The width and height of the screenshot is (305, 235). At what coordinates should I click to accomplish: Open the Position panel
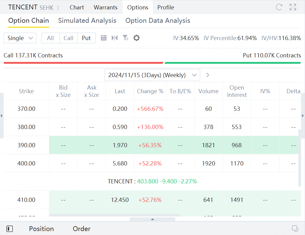click(x=41, y=229)
